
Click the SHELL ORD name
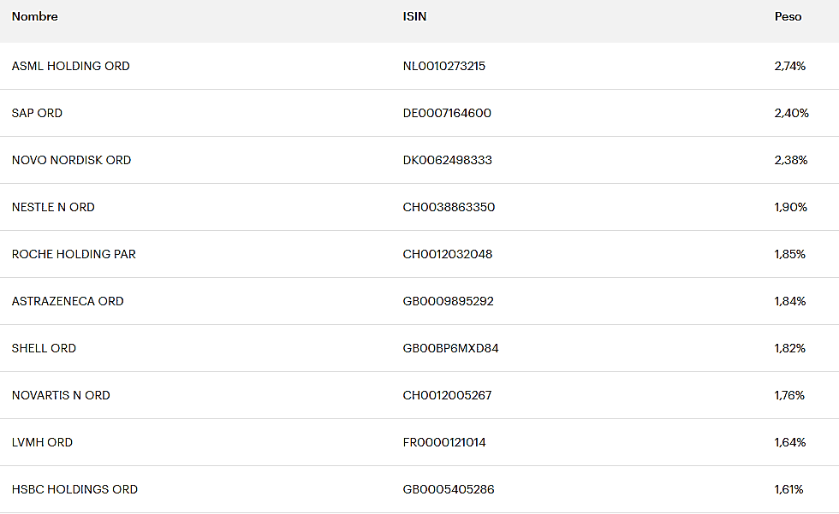(44, 348)
